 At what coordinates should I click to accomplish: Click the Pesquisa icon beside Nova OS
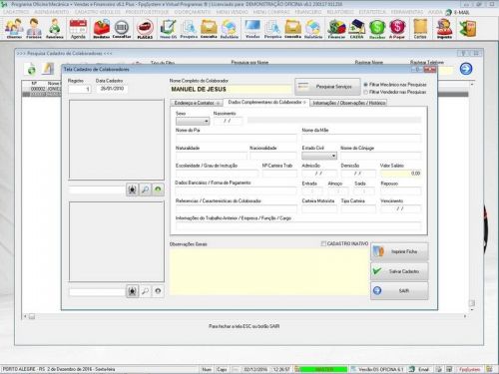189,29
